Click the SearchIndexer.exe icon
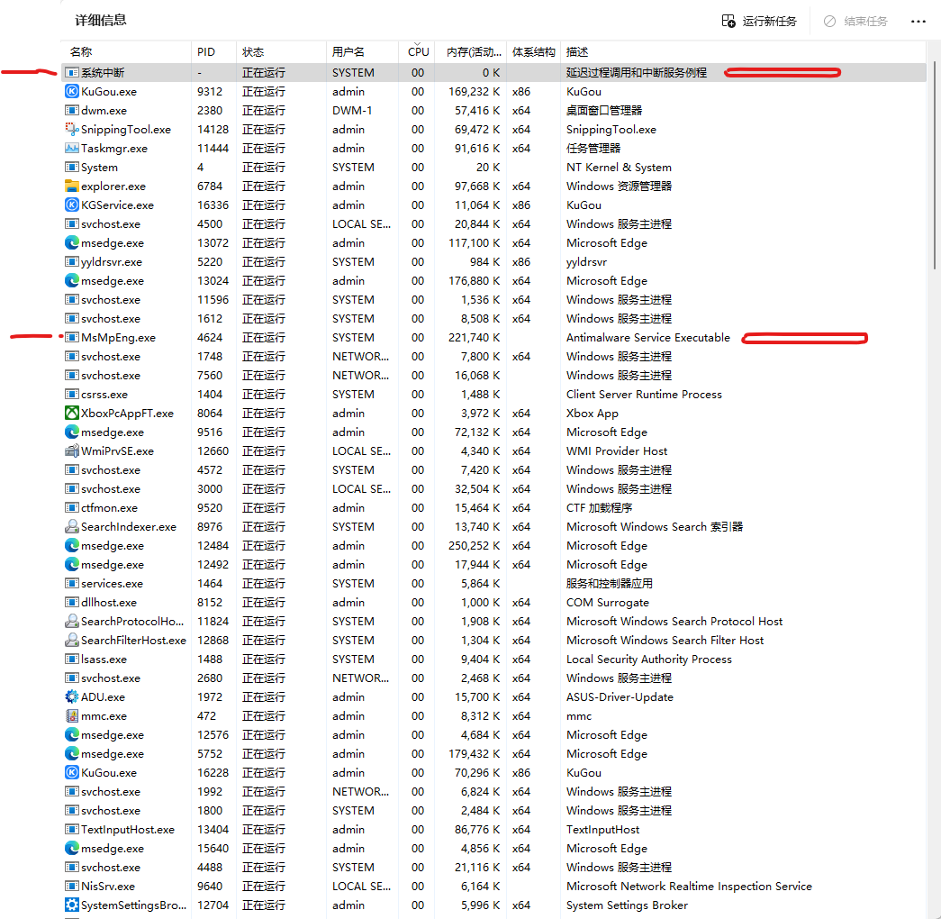The height and width of the screenshot is (919, 941). pyautogui.click(x=71, y=527)
